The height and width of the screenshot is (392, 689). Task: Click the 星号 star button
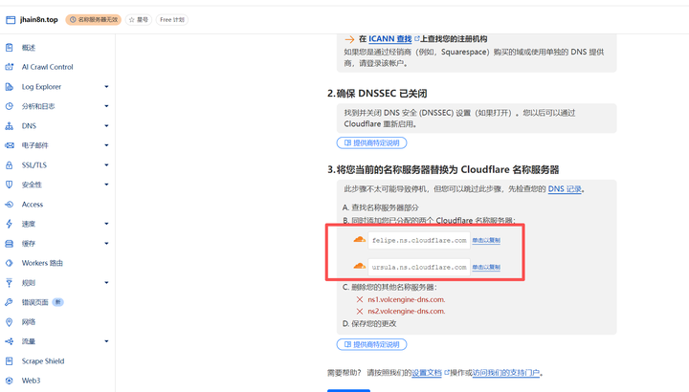click(139, 20)
